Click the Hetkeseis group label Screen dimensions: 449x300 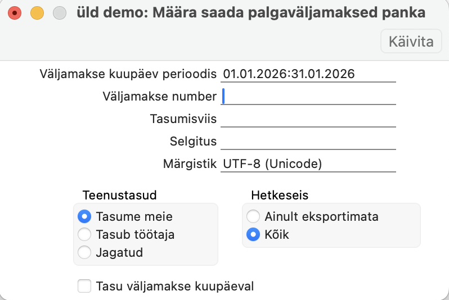pyautogui.click(x=280, y=196)
